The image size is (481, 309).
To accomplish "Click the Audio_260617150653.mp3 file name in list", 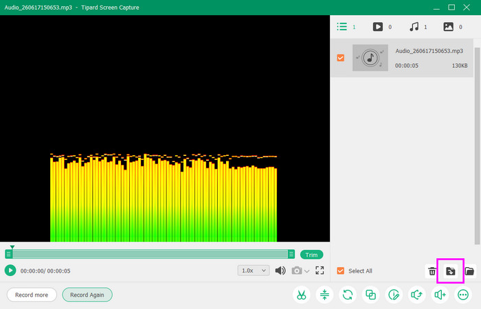I will (429, 51).
